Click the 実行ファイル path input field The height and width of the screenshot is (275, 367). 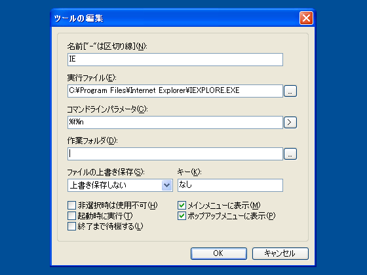pyautogui.click(x=175, y=91)
